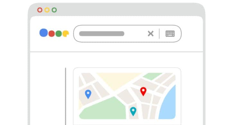Click the red map pin
Image resolution: width=231 pixels, height=125 pixels.
pos(143,91)
